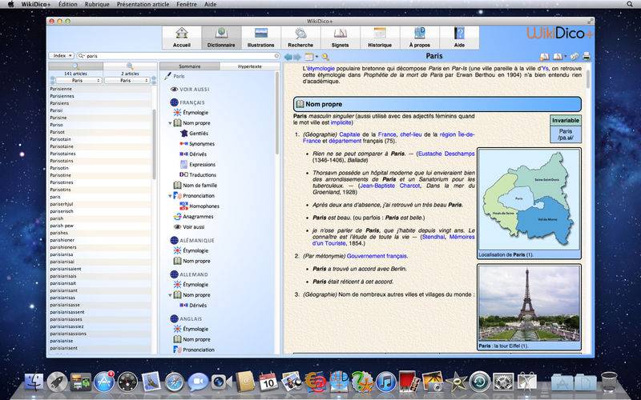Viewport: 641px width, 400px height.
Task: Open the Aide help toolbar icon
Action: click(x=459, y=38)
